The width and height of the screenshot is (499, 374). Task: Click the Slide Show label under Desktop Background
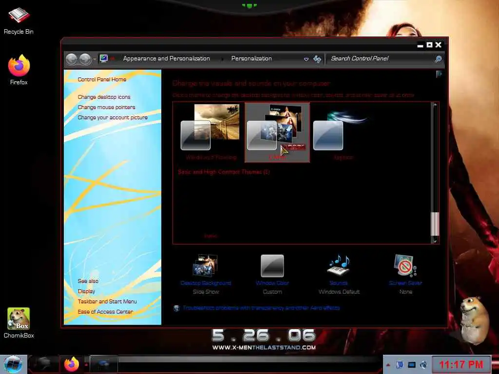[206, 292]
